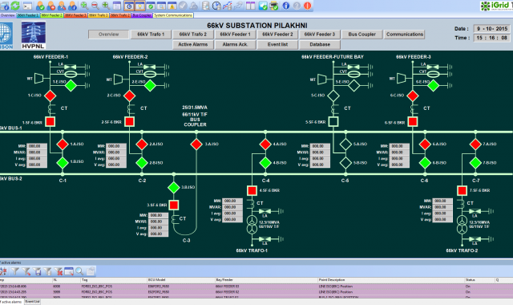Toggle the 3-SF-6 BKR bus coupler breaker
The width and height of the screenshot is (513, 305).
tap(174, 205)
